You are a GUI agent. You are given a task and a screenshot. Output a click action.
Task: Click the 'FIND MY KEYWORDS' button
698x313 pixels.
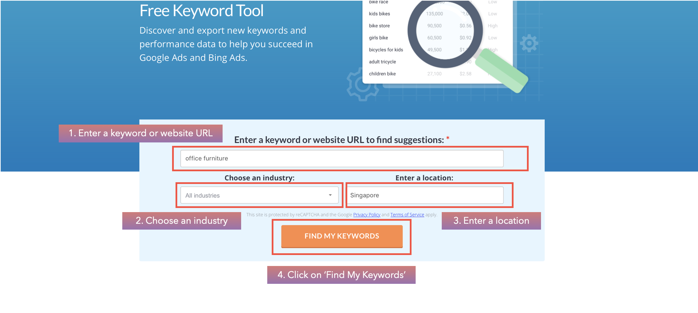coord(342,236)
